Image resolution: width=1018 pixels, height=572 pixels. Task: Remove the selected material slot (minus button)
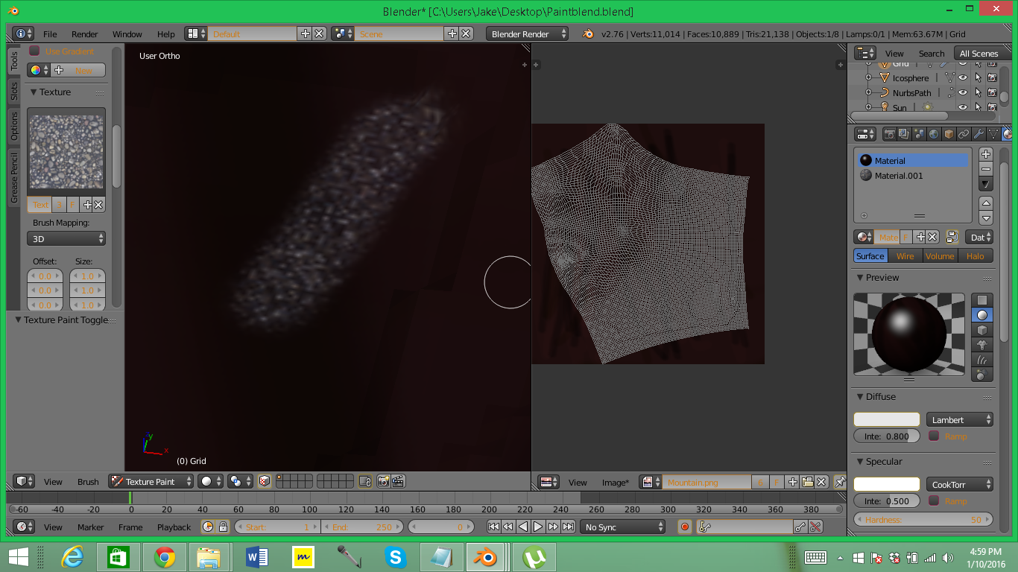986,169
